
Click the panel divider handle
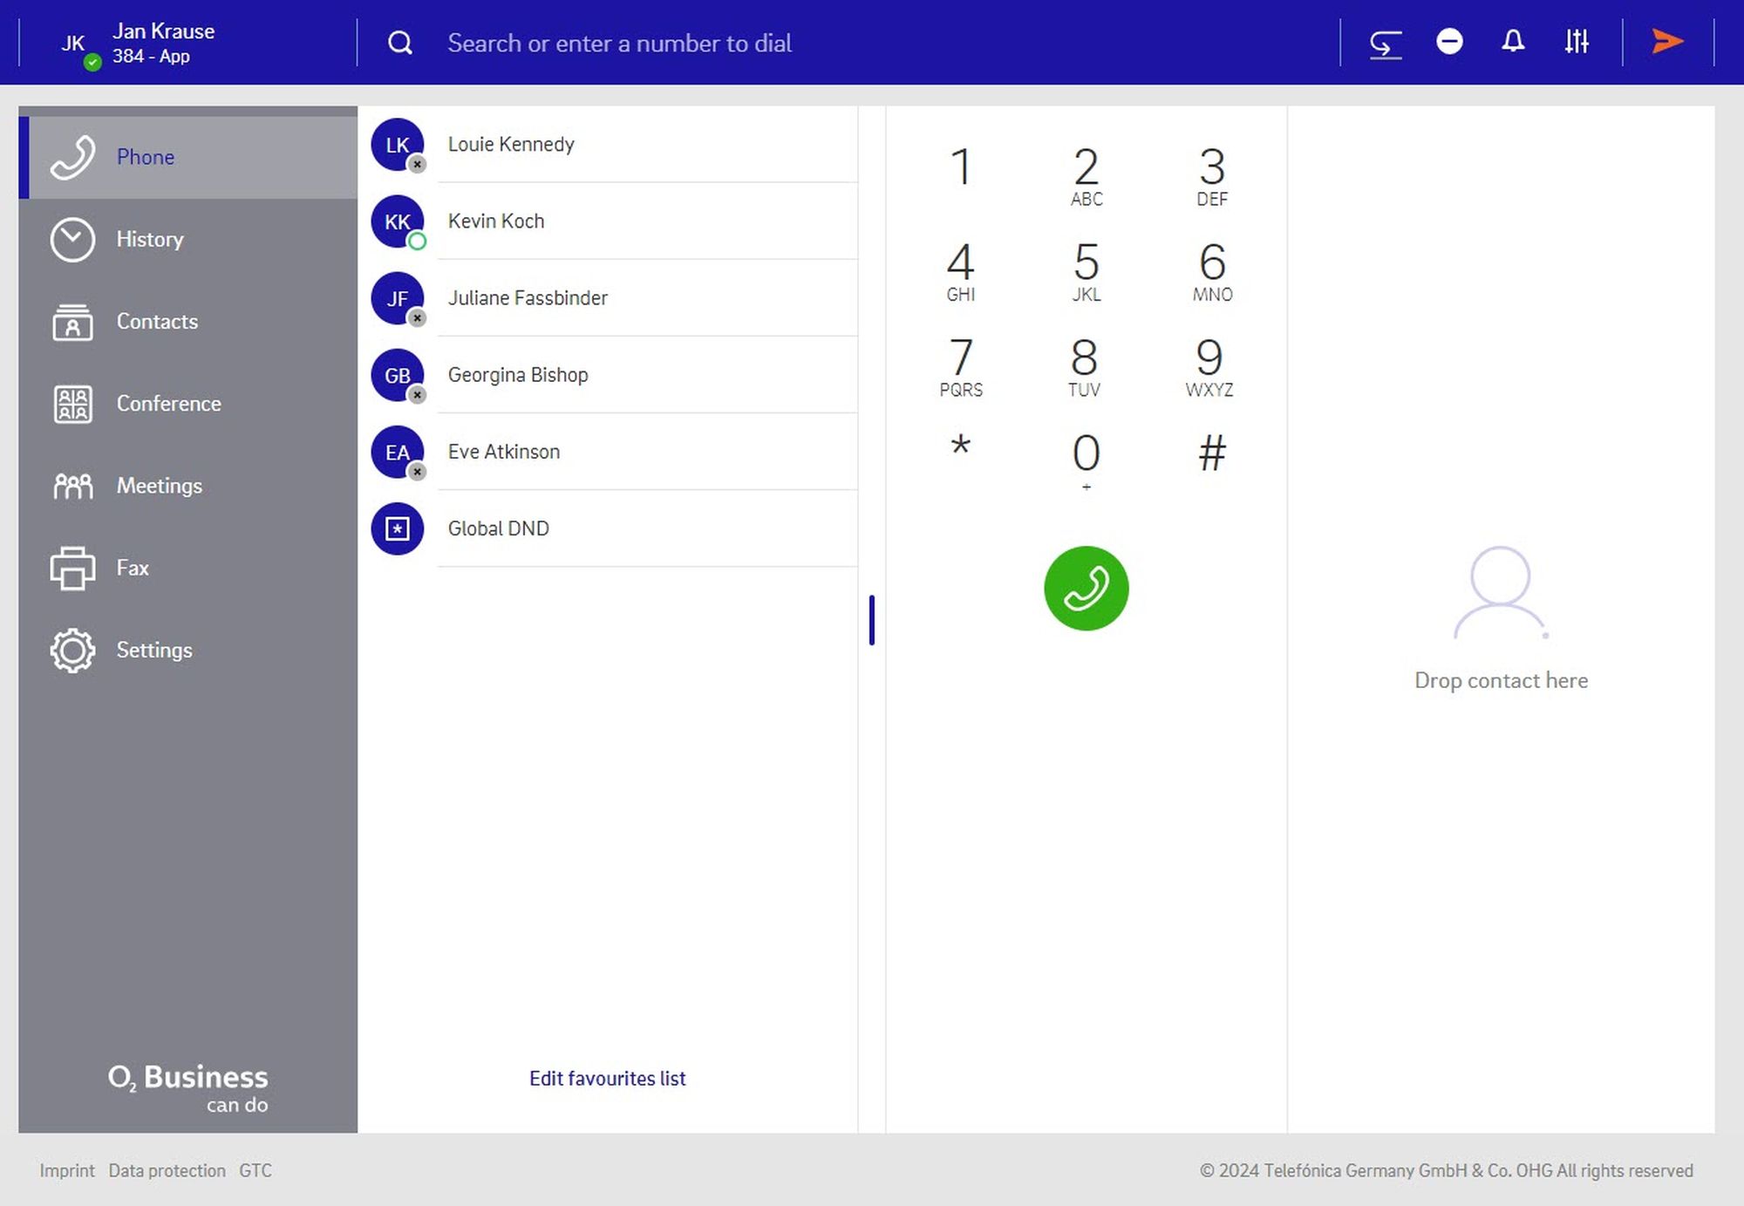point(871,620)
